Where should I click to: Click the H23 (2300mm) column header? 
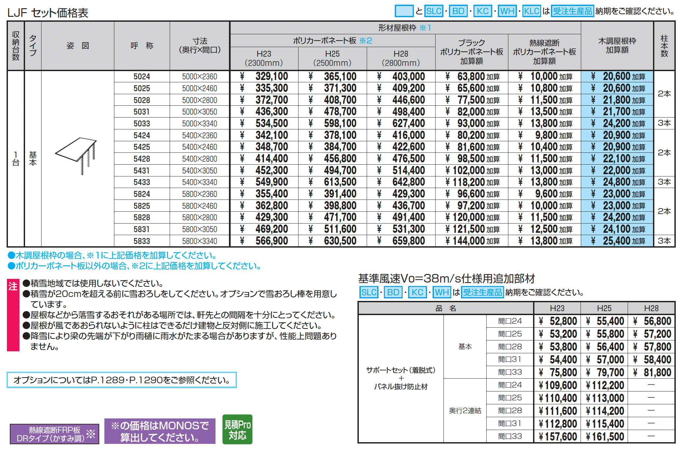[x=264, y=58]
